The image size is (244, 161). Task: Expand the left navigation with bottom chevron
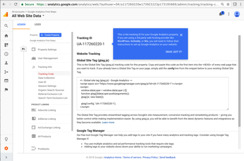pos(6,158)
